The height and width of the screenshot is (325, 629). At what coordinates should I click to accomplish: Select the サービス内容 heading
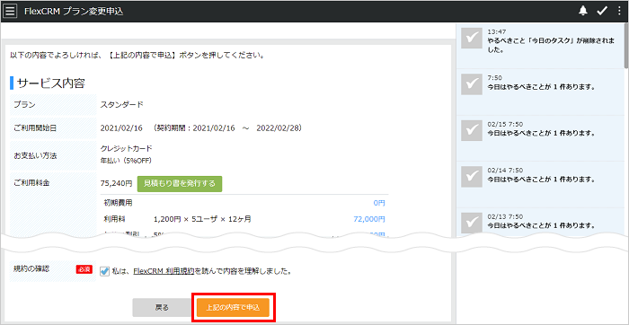(x=51, y=83)
